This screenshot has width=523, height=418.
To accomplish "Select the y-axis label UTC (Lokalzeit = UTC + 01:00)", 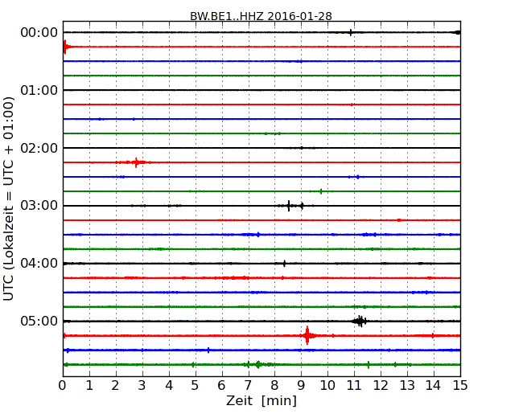I will coord(9,199).
